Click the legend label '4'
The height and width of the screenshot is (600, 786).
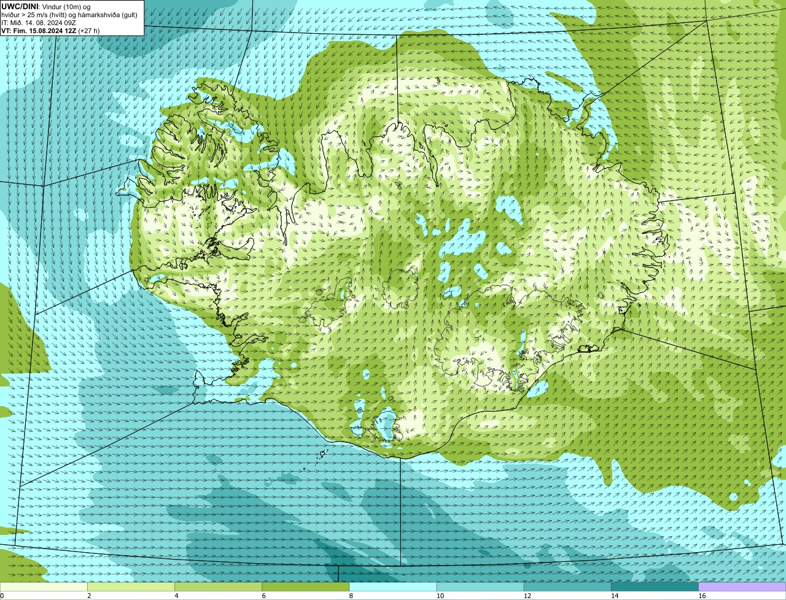coord(176,596)
